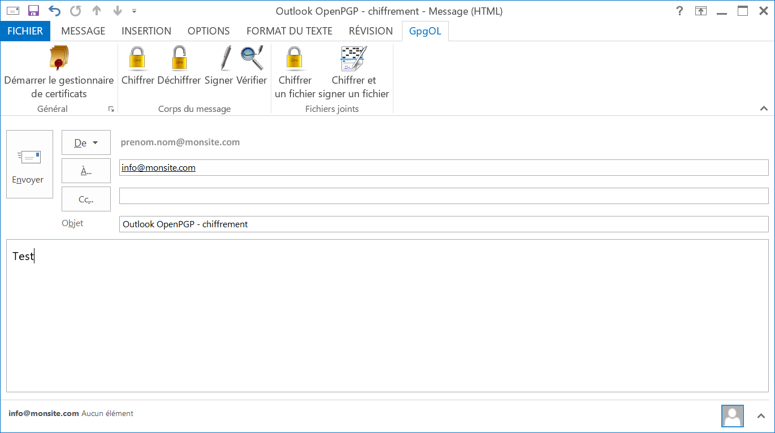The width and height of the screenshot is (775, 433).
Task: Open the FICHIER tab
Action: [x=25, y=31]
